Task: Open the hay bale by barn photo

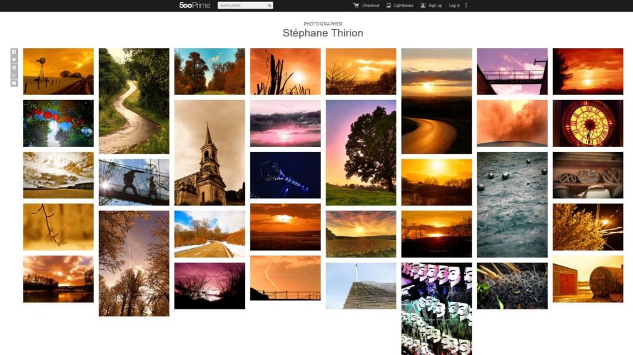Action: [x=588, y=279]
